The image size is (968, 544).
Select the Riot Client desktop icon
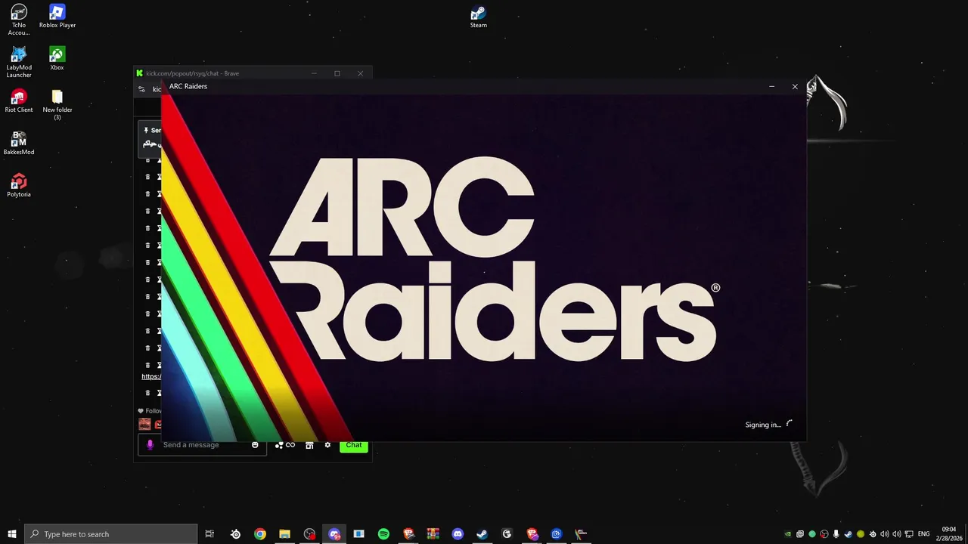click(19, 100)
